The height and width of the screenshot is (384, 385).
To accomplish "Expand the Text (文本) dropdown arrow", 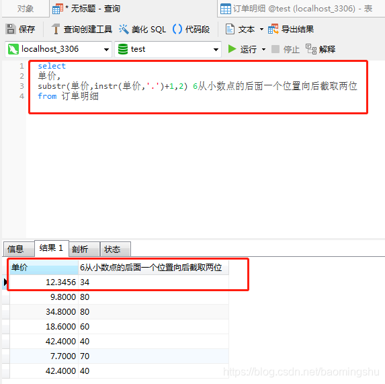I will pyautogui.click(x=262, y=29).
